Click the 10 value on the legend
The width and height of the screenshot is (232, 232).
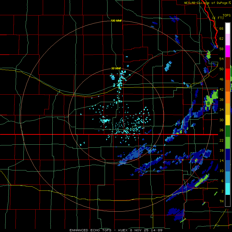tap(221, 171)
